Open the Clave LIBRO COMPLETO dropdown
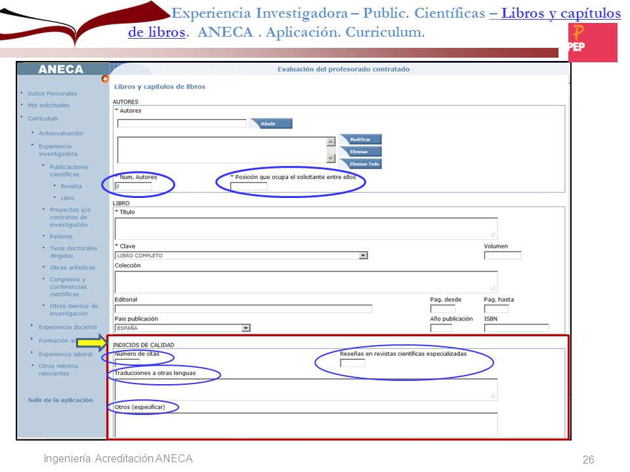The image size is (630, 472). [x=241, y=255]
